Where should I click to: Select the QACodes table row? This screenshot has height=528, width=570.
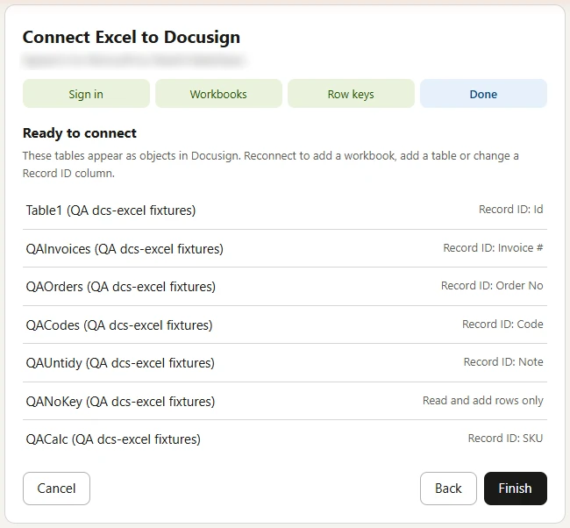(285, 325)
